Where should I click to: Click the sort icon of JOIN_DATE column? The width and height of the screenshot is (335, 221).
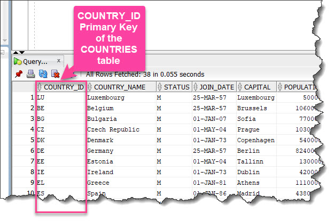pos(195,87)
